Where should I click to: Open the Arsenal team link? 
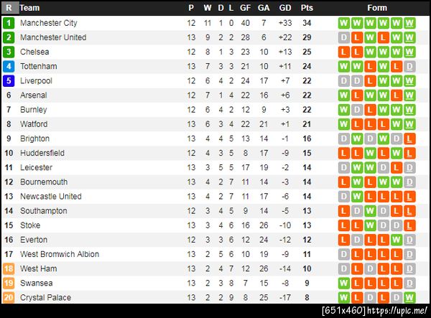click(34, 95)
